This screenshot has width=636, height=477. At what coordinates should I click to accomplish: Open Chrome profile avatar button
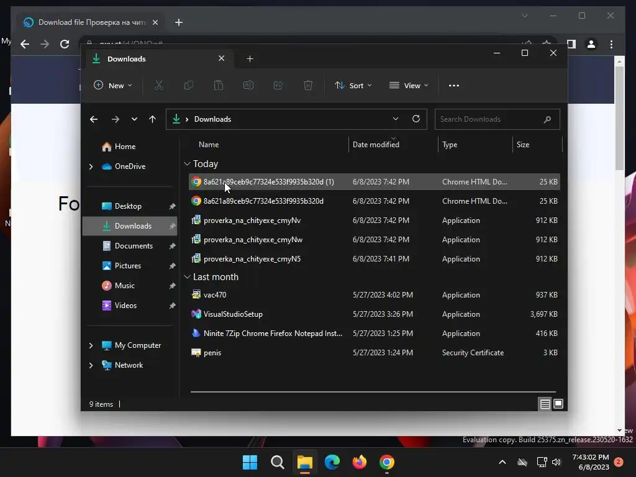591,44
